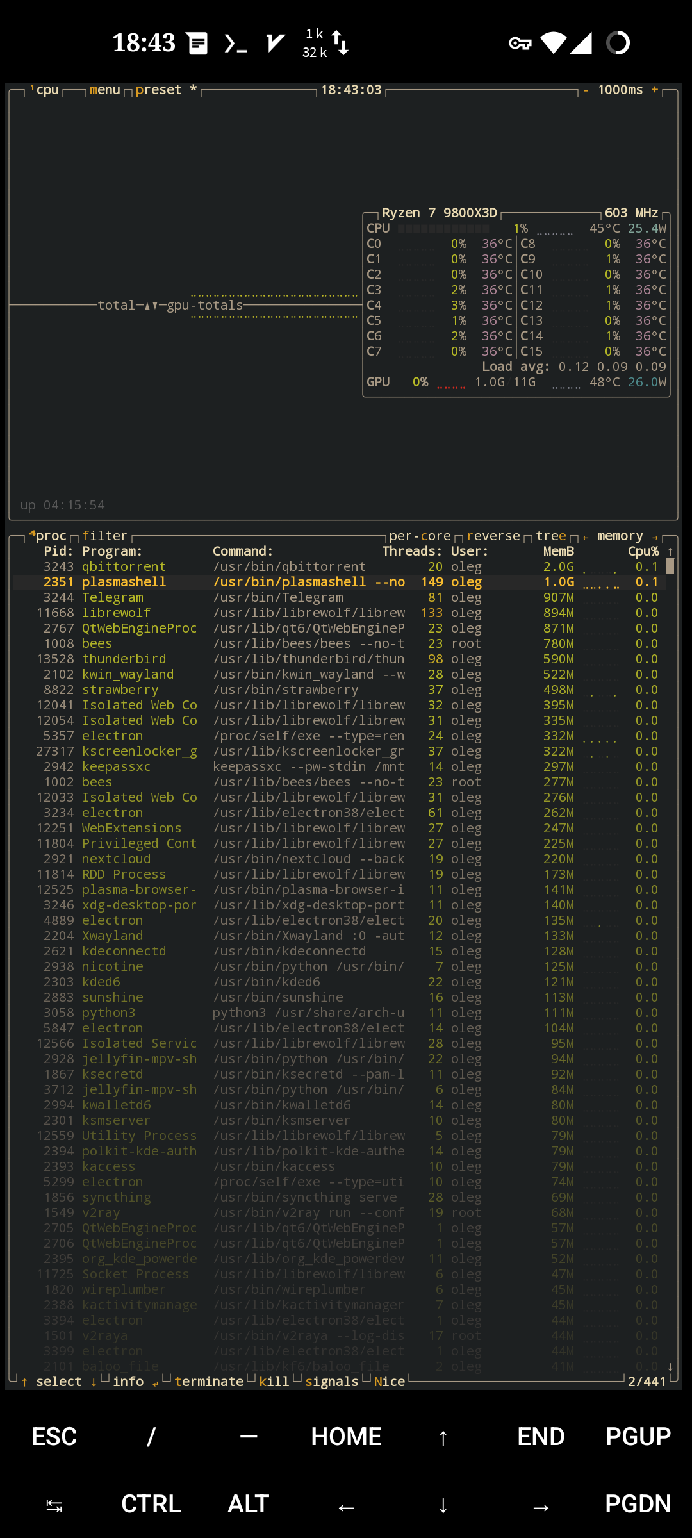692x1538 pixels.
Task: Select the syncthing process row
Action: [x=340, y=1197]
